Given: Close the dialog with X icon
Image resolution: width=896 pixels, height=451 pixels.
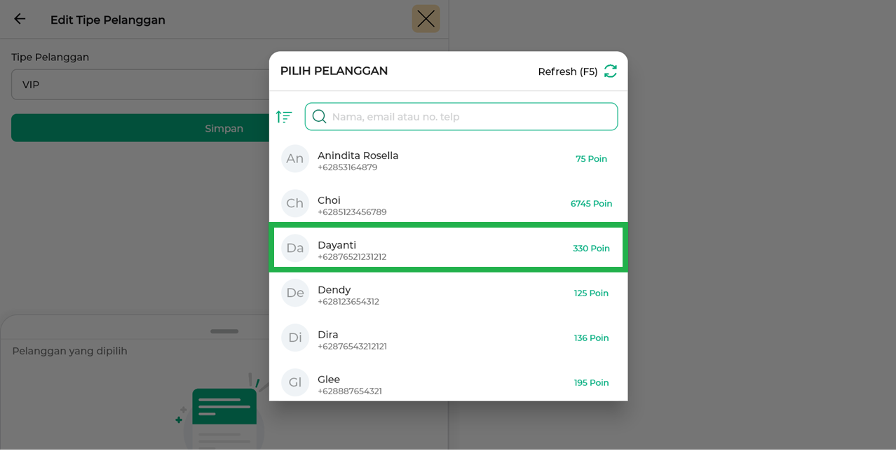Looking at the screenshot, I should [x=426, y=19].
